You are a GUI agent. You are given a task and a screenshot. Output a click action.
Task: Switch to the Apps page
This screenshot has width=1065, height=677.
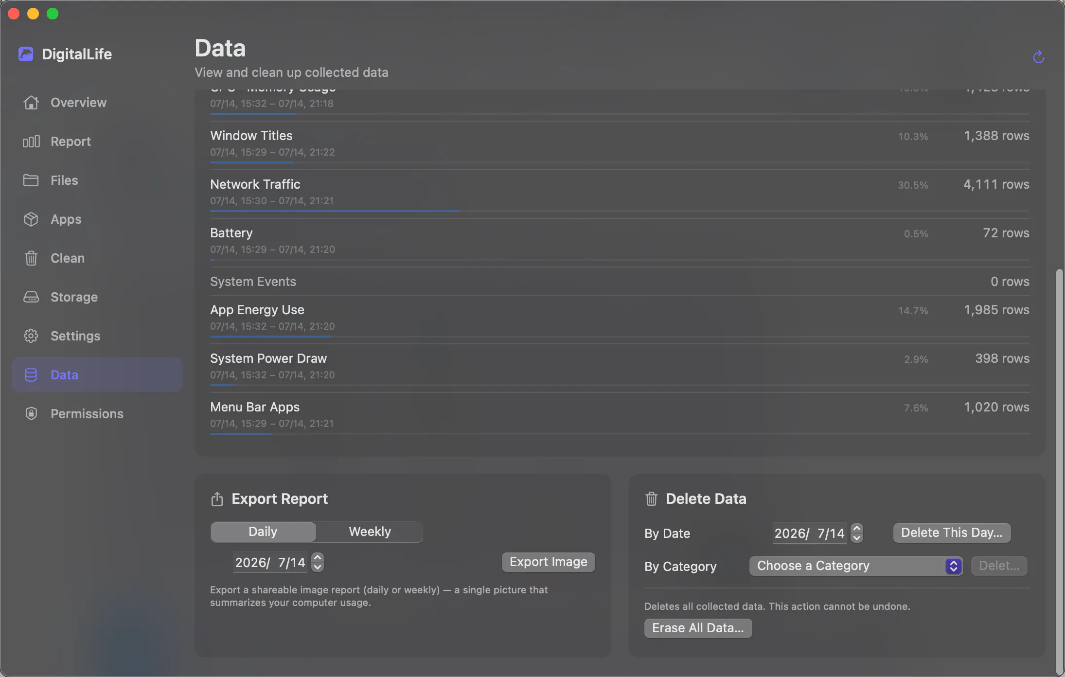tap(97, 219)
